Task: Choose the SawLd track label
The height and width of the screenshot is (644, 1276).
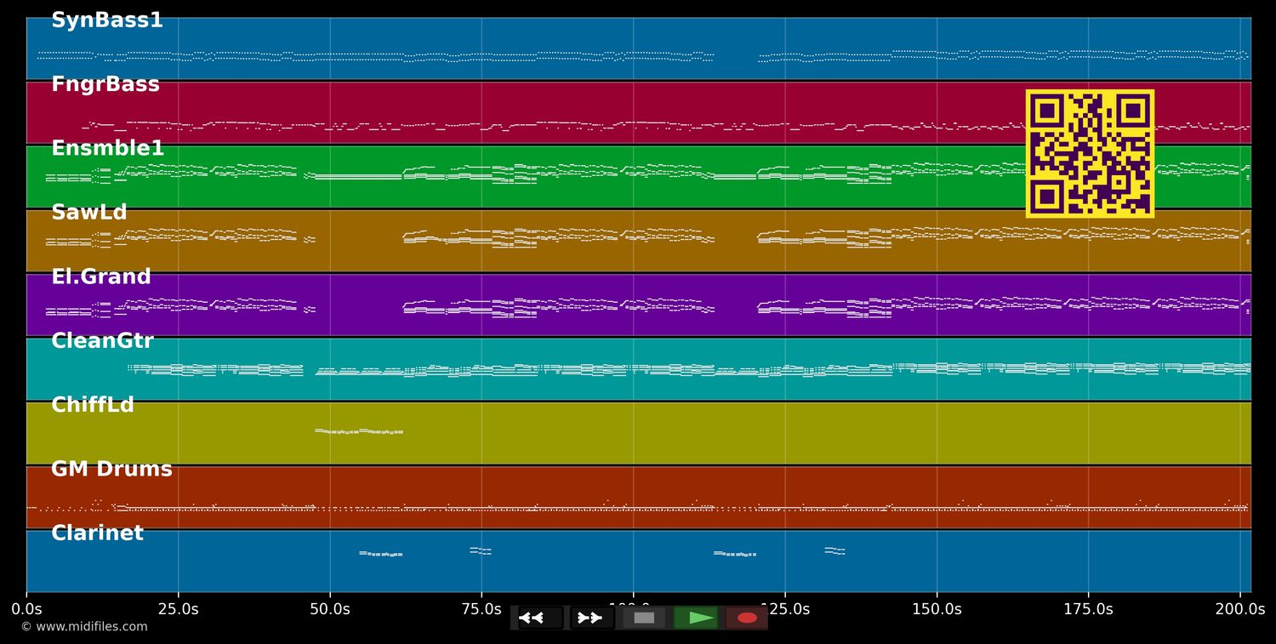Action: coord(89,213)
